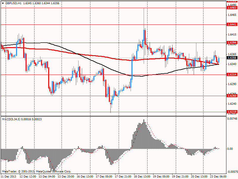Open the GBPUSD chart dropdown triangle
Screen dimensions: 238x179
3,3
